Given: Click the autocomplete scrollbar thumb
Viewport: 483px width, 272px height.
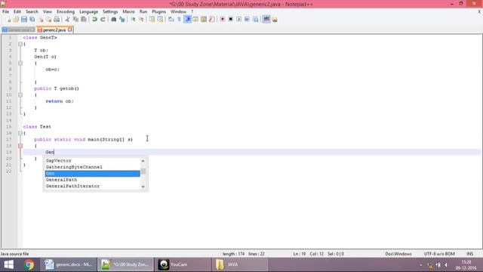Looking at the screenshot, I should pyautogui.click(x=143, y=172).
